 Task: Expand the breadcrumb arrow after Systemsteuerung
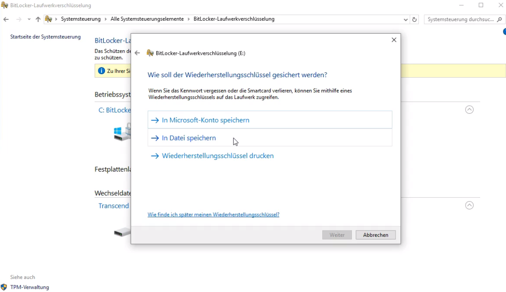(x=106, y=19)
